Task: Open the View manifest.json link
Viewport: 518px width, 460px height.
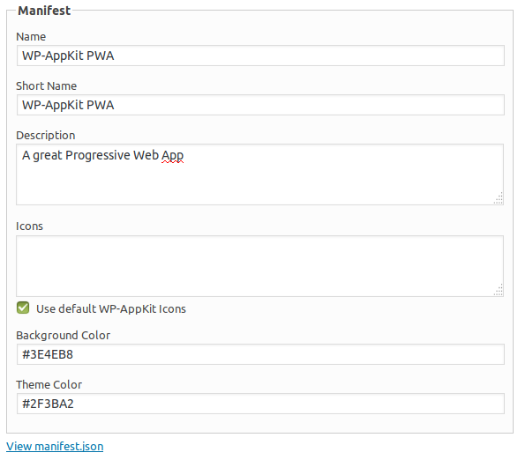Action: point(55,447)
